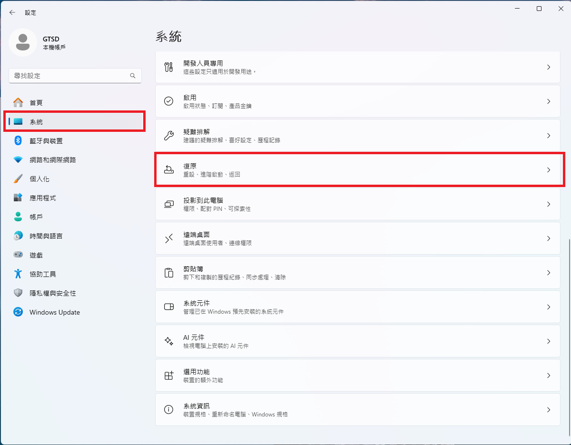Open the 啟用 row chevron
This screenshot has width=571, height=445.
click(549, 101)
